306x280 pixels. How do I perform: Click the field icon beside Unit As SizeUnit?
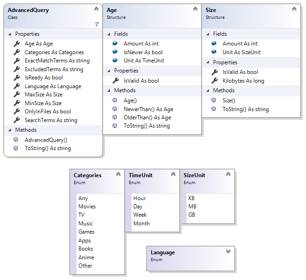coord(214,52)
